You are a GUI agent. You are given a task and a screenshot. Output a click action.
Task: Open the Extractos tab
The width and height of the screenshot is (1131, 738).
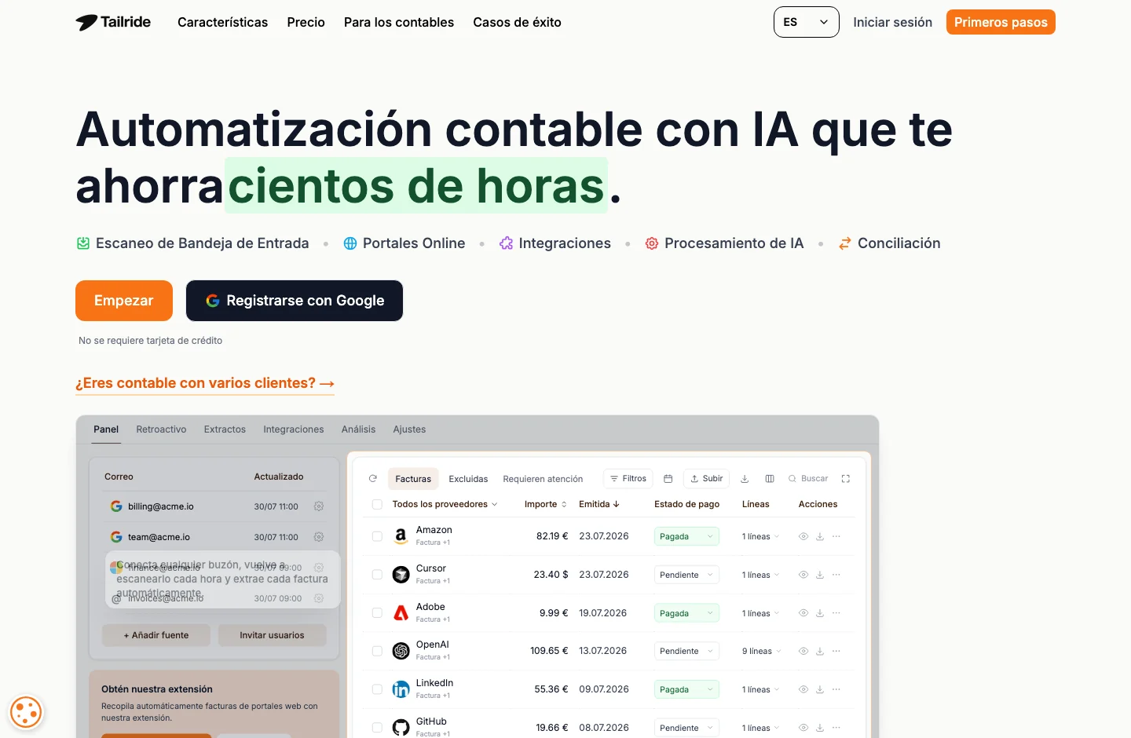coord(225,429)
